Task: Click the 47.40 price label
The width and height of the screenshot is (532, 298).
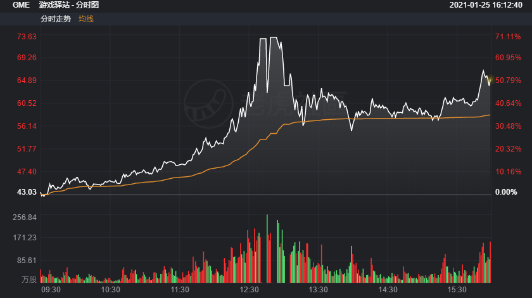Action: pos(27,172)
